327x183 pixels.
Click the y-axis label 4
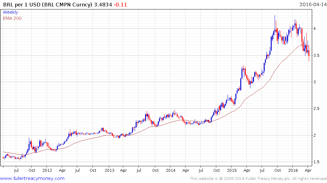click(x=315, y=28)
